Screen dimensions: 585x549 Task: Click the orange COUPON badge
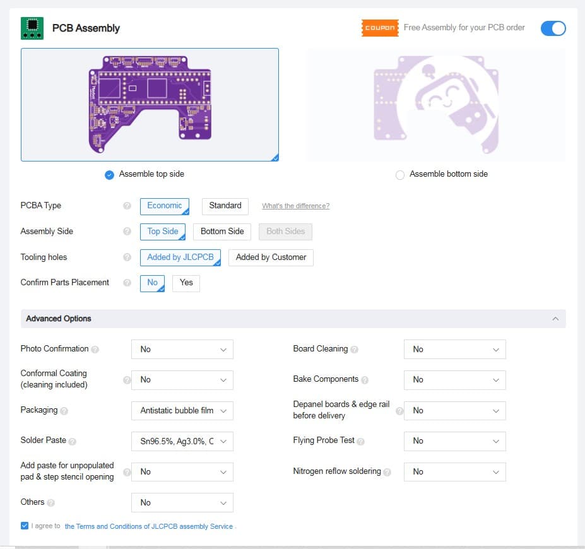pyautogui.click(x=380, y=28)
